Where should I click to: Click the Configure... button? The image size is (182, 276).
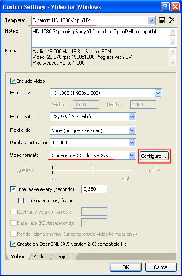154,156
